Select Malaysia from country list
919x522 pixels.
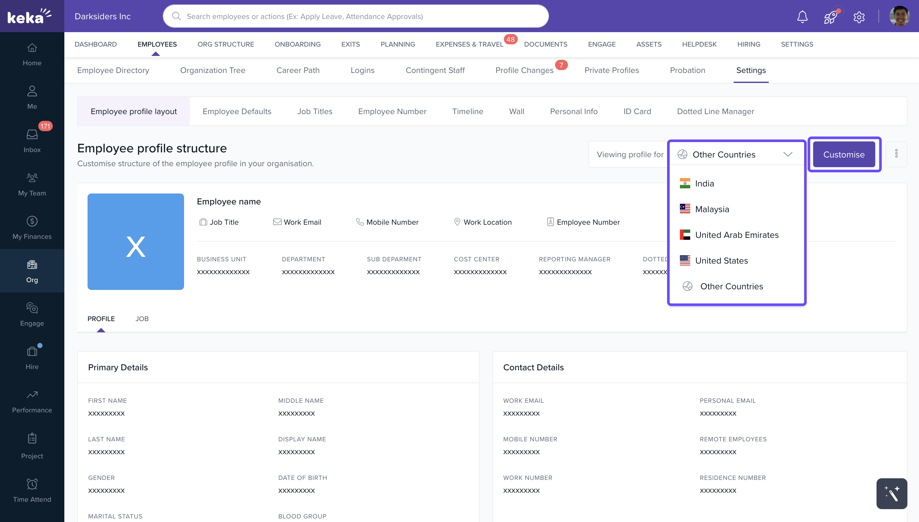point(711,209)
